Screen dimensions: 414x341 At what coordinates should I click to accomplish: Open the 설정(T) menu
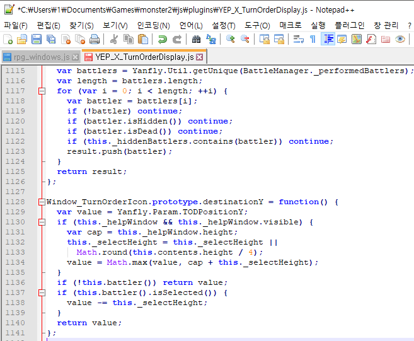pyautogui.click(x=223, y=26)
